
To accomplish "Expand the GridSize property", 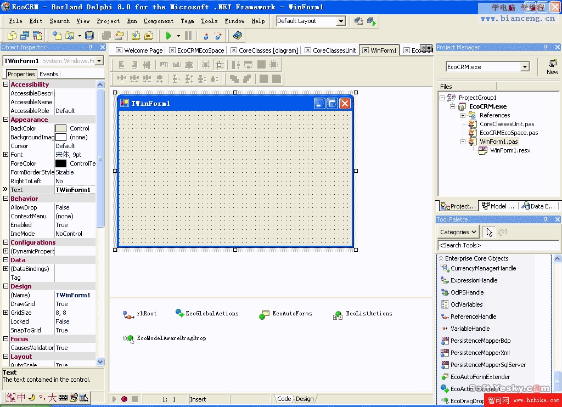I will click(x=5, y=313).
